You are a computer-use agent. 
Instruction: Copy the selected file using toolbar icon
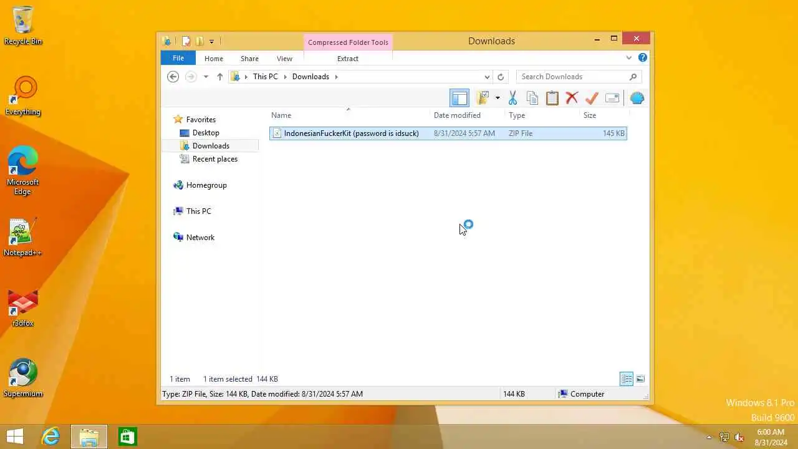click(532, 98)
